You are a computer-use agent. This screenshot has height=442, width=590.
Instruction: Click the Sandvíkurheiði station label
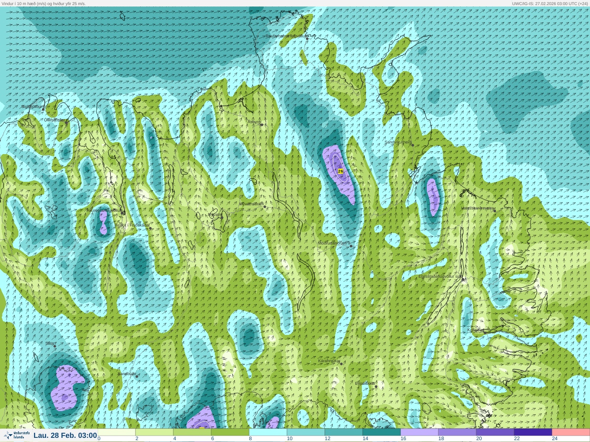398,142
